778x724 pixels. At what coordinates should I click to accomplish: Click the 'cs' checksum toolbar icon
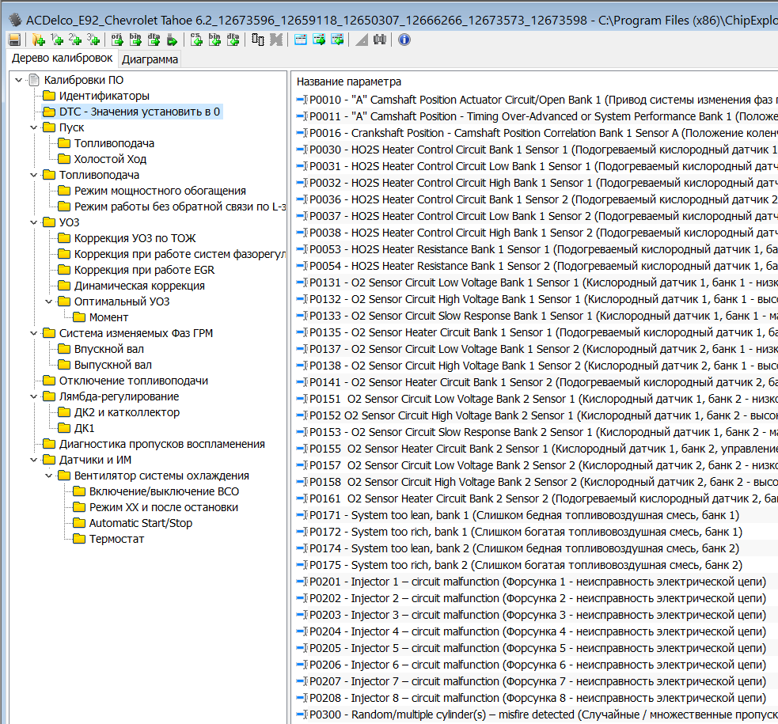click(x=196, y=40)
